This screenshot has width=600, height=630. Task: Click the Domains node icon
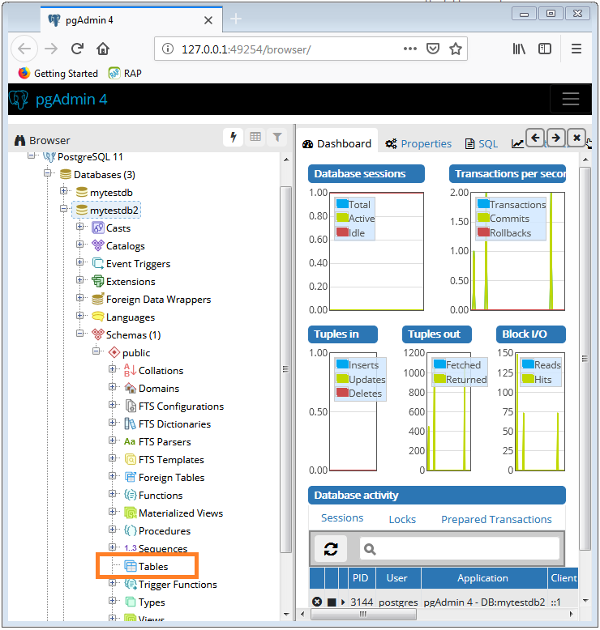[130, 388]
